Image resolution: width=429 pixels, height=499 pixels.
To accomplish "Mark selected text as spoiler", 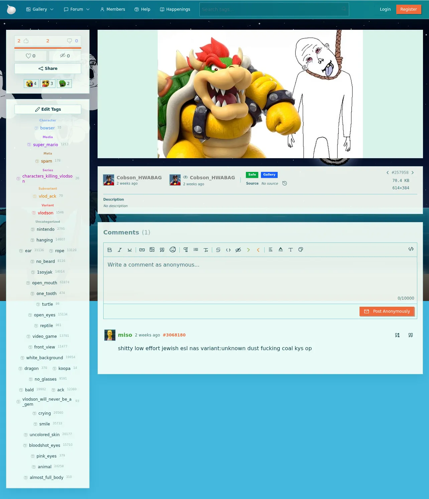I will pyautogui.click(x=238, y=250).
